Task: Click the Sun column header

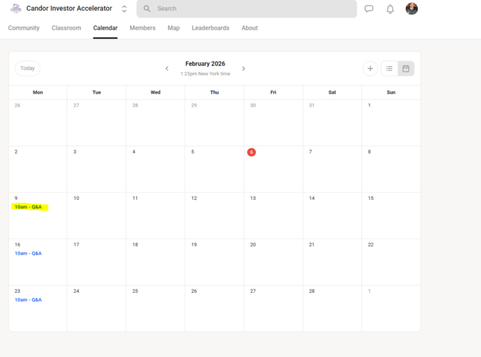Action: click(391, 92)
